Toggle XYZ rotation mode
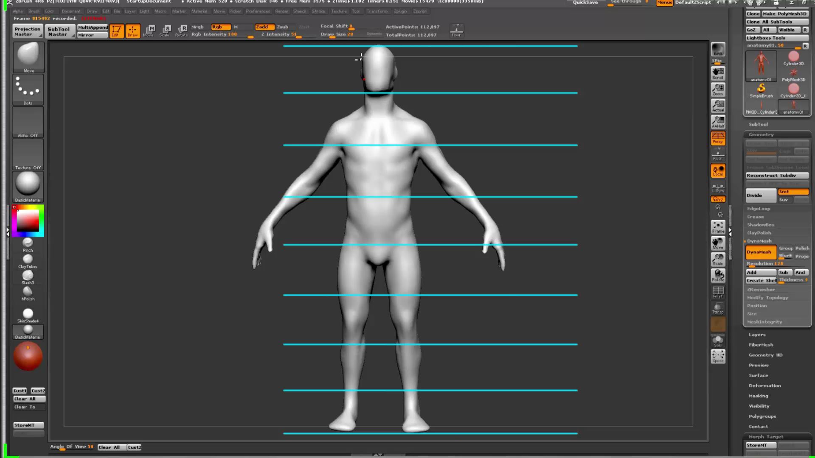 (718, 199)
